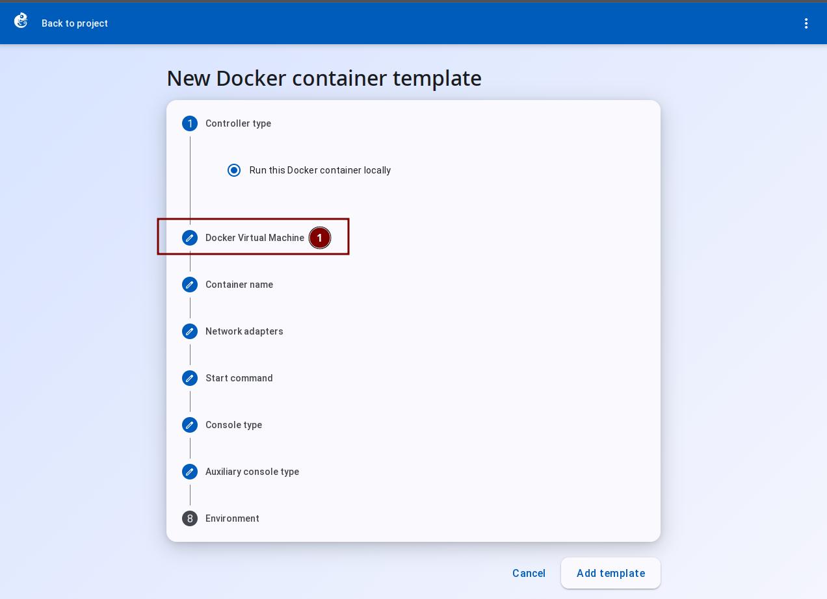
Task: Click the Run this Docker container locally label
Action: tap(320, 170)
